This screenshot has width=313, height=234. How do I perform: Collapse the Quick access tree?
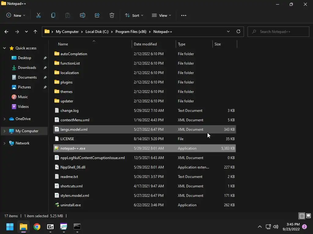click(4, 48)
